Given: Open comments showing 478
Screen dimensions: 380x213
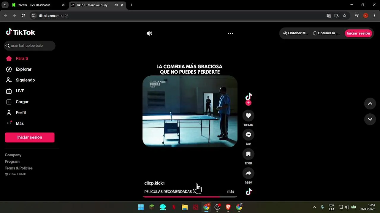Looking at the screenshot, I should coord(248,135).
